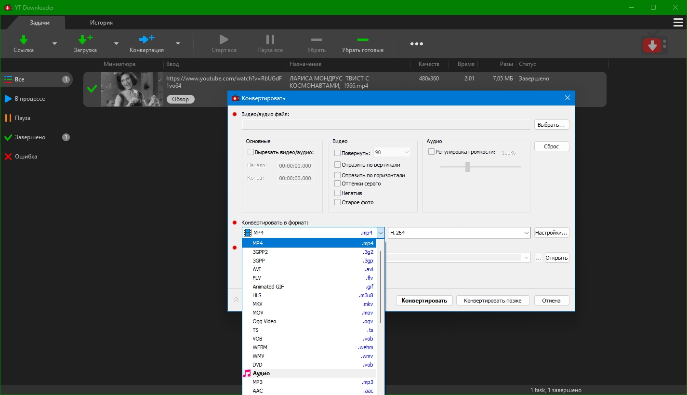Enable the Вырезать видео/аудио checkbox
This screenshot has height=395, width=687.
pyautogui.click(x=251, y=152)
